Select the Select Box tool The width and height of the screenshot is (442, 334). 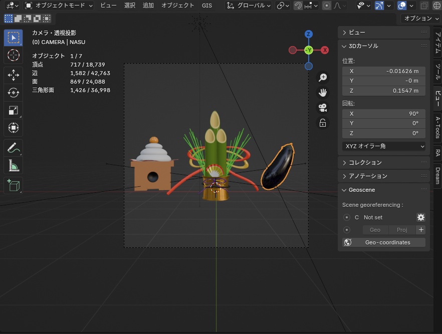(13, 38)
